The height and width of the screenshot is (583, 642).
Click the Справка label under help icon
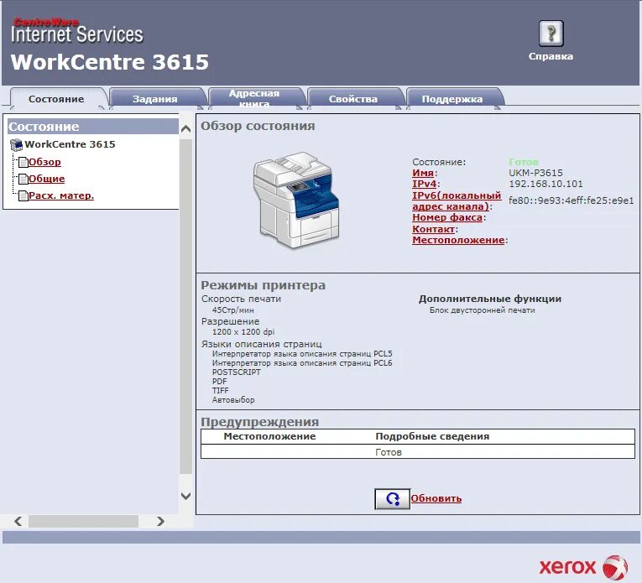click(551, 56)
